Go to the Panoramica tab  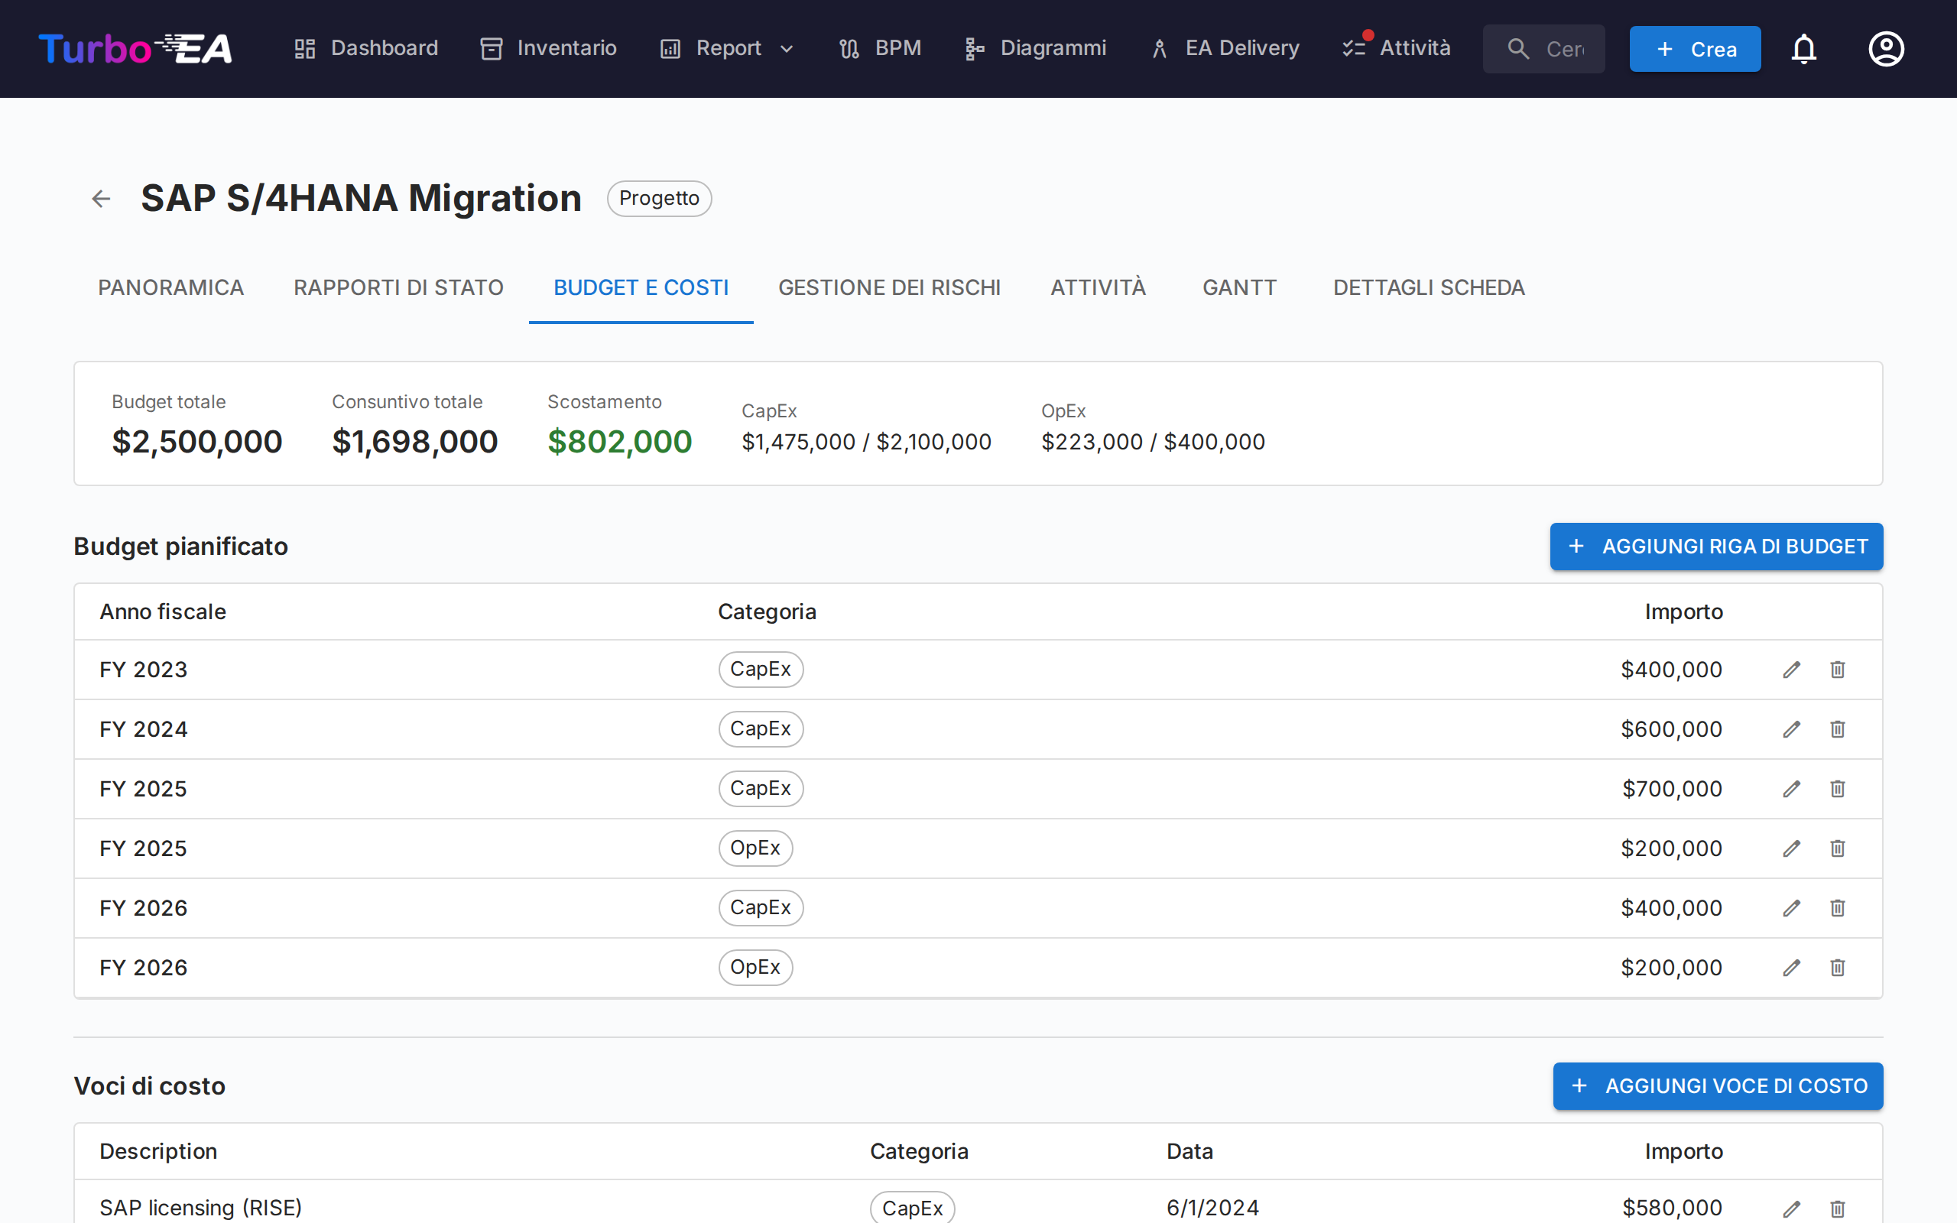[x=170, y=288]
